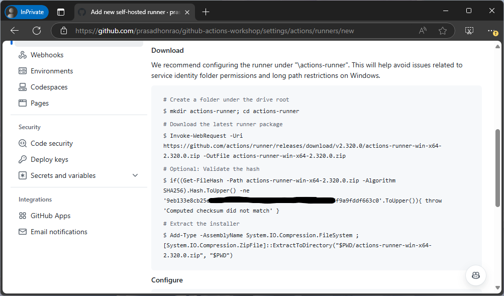Click the 'Security' sidebar section label
This screenshot has height=296, width=504.
coord(30,127)
